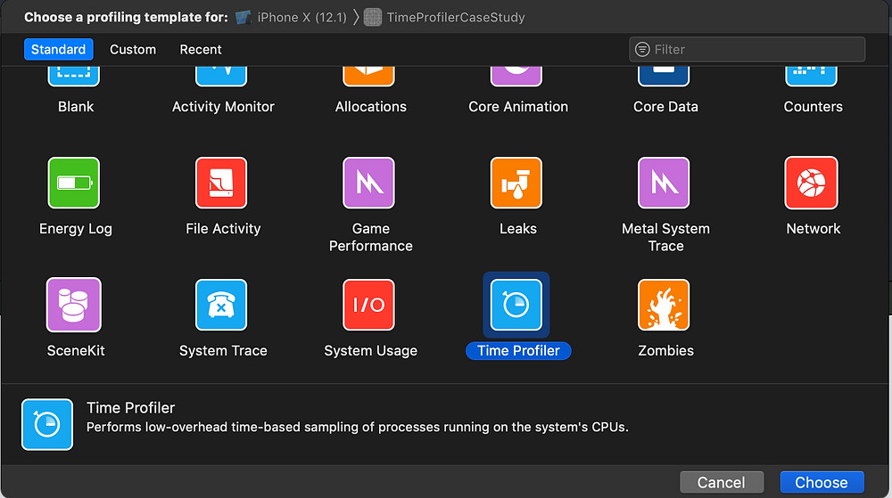The image size is (892, 498).
Task: Select the Zombies template icon
Action: point(664,305)
